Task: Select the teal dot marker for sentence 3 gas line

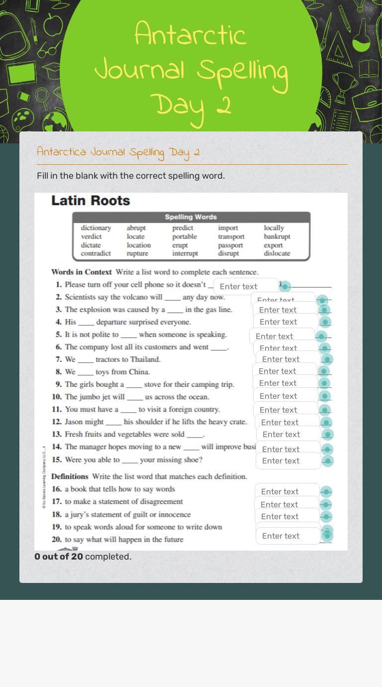Action: 324,310
